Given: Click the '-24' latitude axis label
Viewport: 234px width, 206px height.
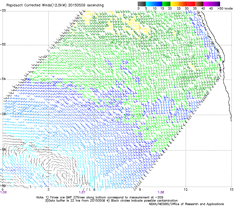Looking at the screenshot, I should [x=3, y=79].
